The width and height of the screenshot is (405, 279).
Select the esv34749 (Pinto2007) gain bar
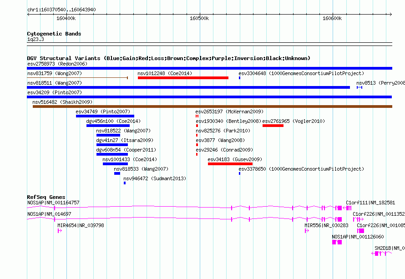[x=105, y=116]
